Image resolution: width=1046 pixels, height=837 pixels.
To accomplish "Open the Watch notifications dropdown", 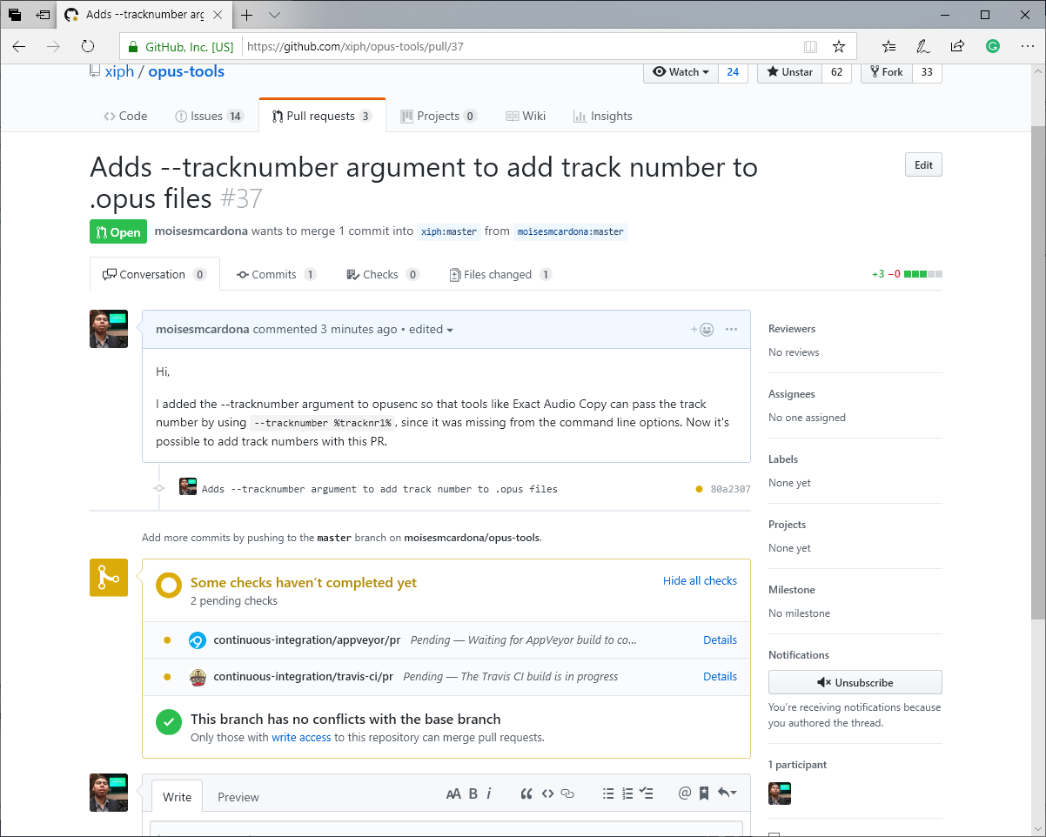I will pyautogui.click(x=681, y=72).
